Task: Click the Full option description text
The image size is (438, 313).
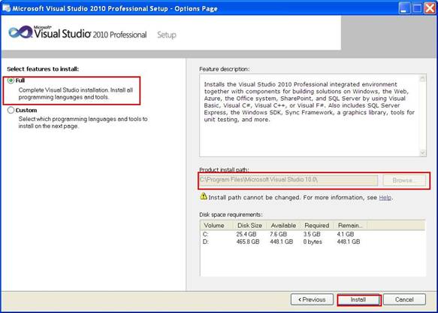Action: tap(76, 94)
